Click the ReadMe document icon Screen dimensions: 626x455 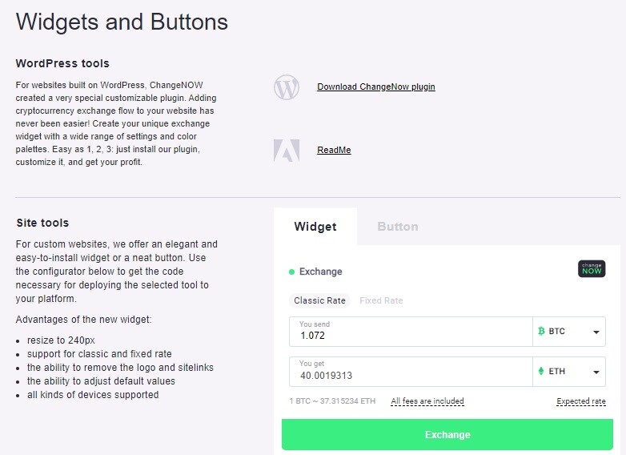click(287, 151)
